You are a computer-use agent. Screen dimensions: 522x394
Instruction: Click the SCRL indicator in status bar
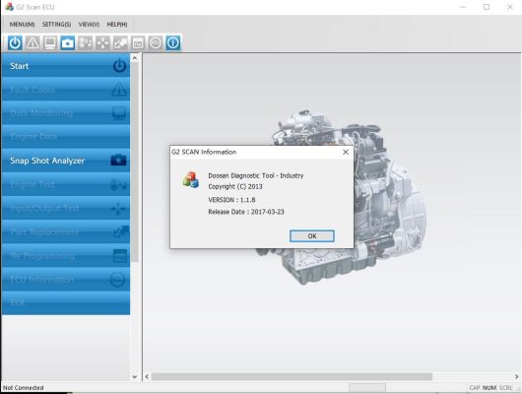tap(505, 388)
